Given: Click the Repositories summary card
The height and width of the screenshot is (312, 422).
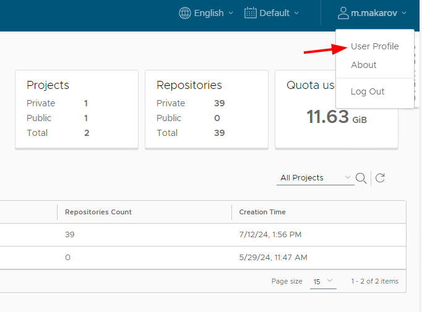Looking at the screenshot, I should click(x=207, y=109).
